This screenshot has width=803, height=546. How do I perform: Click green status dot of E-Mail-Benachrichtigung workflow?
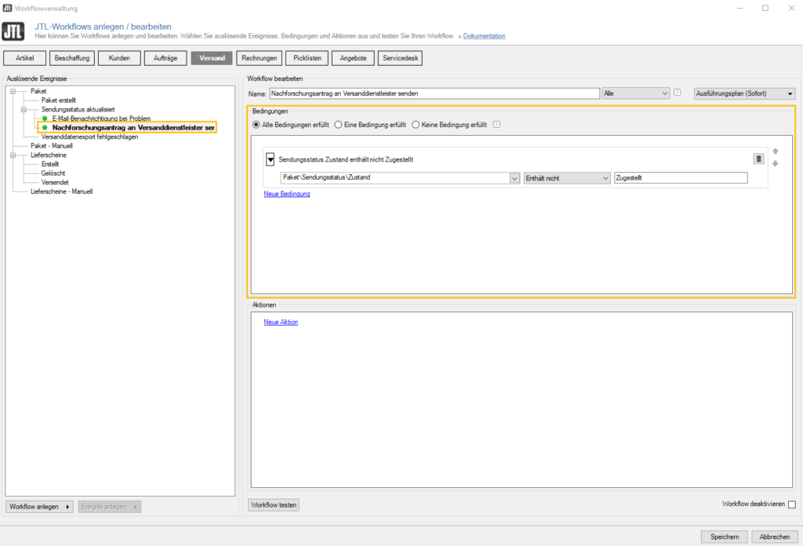pos(45,118)
